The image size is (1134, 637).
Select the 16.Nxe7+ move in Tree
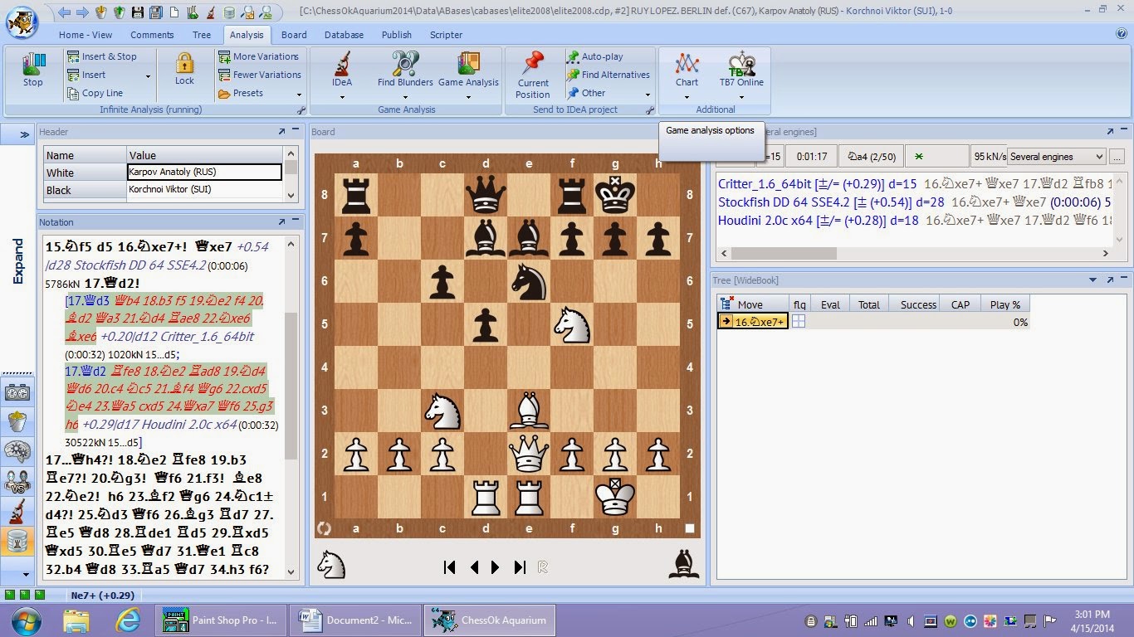pos(752,322)
